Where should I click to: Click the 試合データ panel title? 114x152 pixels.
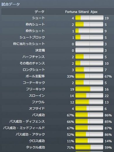pyautogui.click(x=11, y=4)
